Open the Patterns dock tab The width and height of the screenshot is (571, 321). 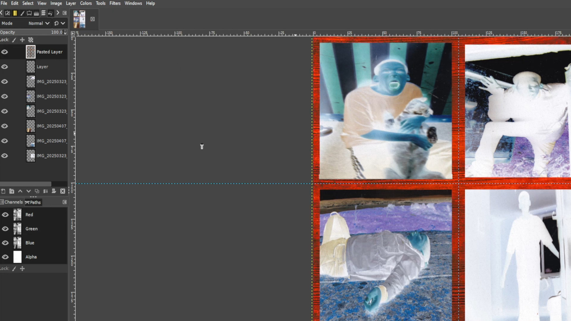point(36,13)
